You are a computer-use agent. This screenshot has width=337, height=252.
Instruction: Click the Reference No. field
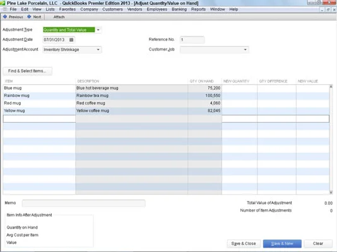tap(192, 40)
